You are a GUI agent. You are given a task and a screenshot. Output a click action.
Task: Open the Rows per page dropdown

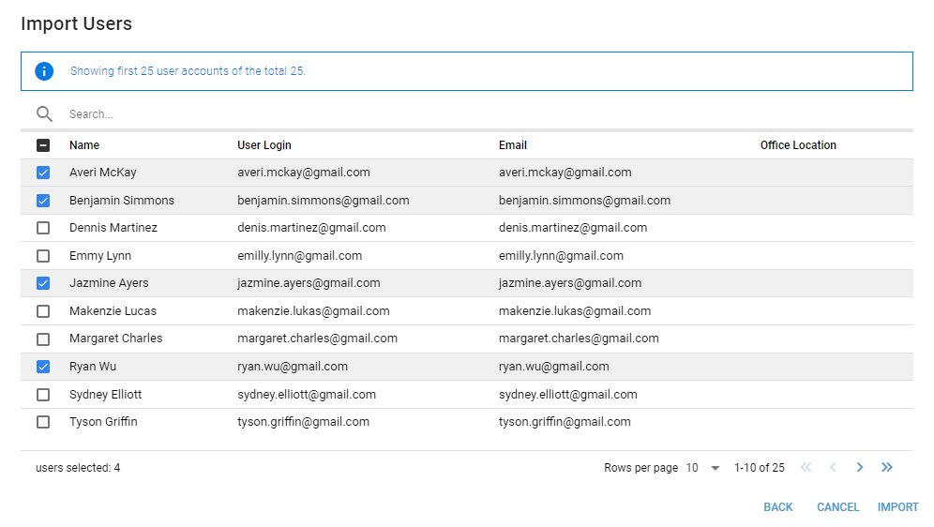pyautogui.click(x=702, y=468)
